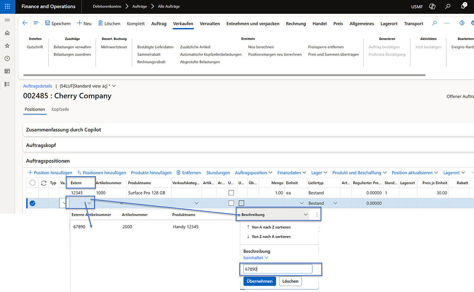
Task: Click the Beschreibung filter text field
Action: pos(278,269)
